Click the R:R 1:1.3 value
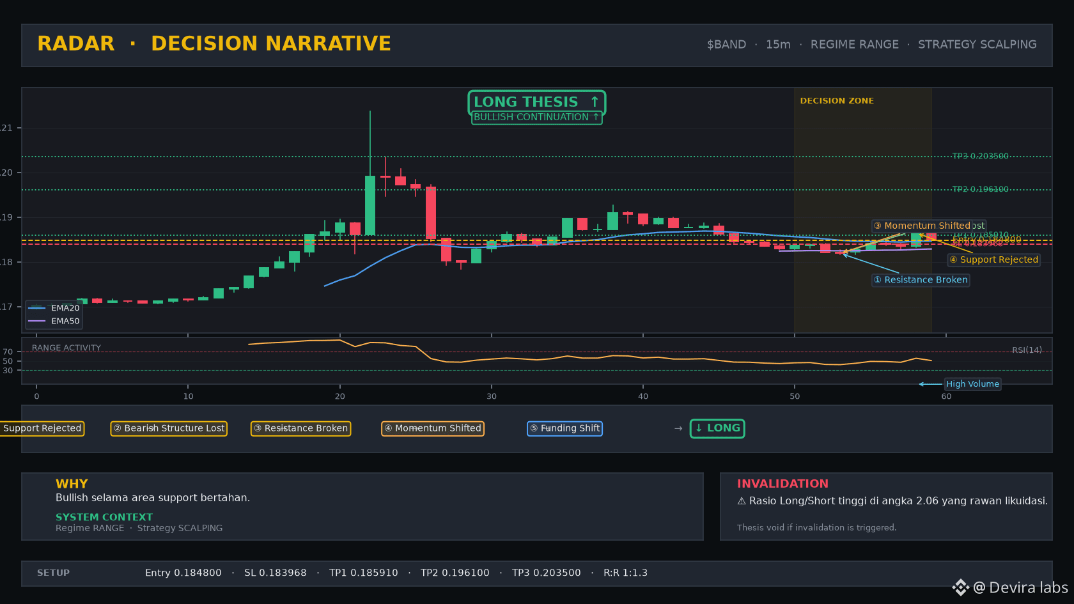1074x604 pixels. tap(625, 573)
